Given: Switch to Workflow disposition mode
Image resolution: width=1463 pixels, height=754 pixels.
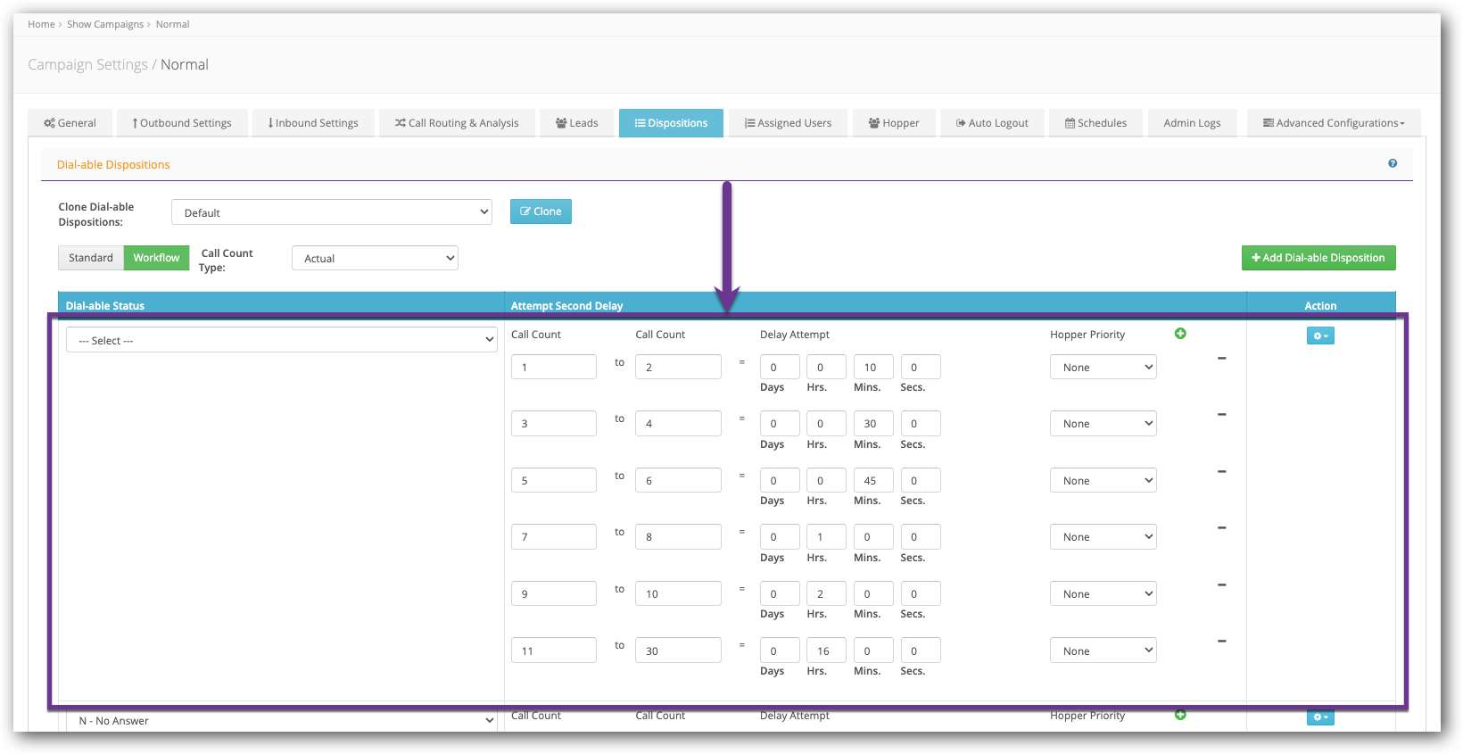Looking at the screenshot, I should (x=156, y=258).
